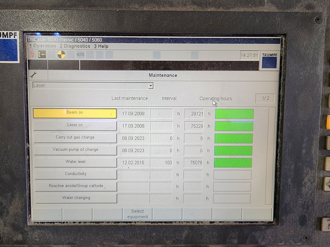Click the green status bar for Vacuum pump oil change

(233, 150)
